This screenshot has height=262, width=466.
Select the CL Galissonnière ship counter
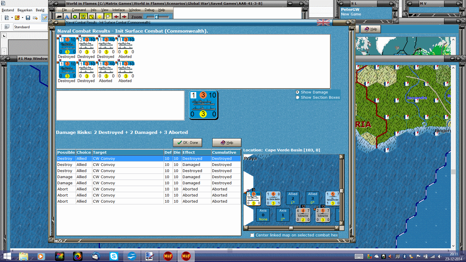[332, 199]
